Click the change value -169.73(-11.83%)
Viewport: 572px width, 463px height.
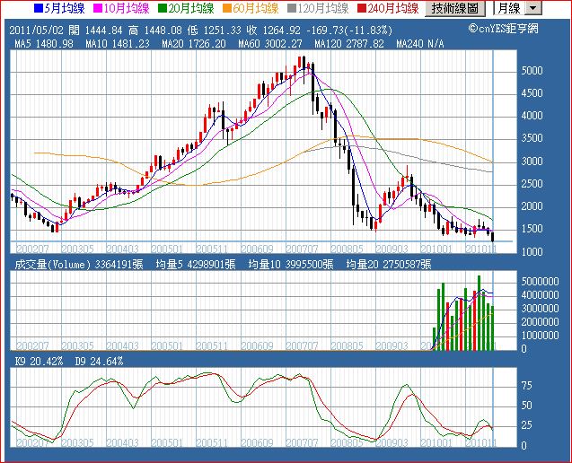pos(349,31)
